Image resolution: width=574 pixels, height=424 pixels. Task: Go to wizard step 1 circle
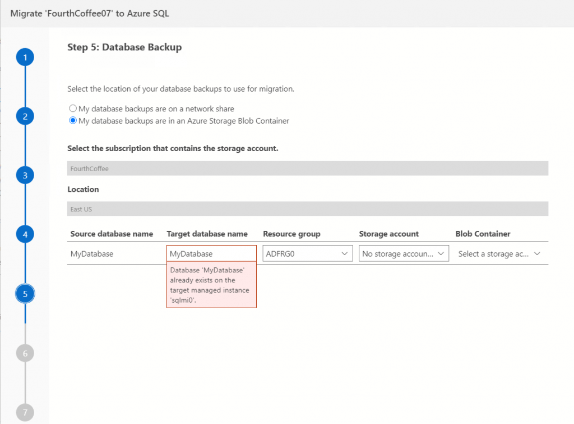(x=25, y=57)
